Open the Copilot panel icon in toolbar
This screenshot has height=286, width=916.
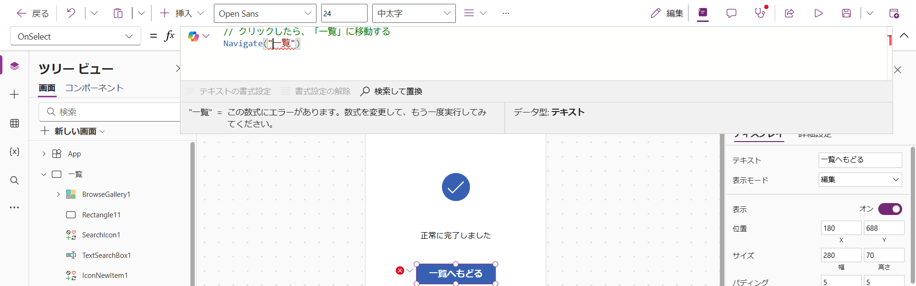coord(703,13)
